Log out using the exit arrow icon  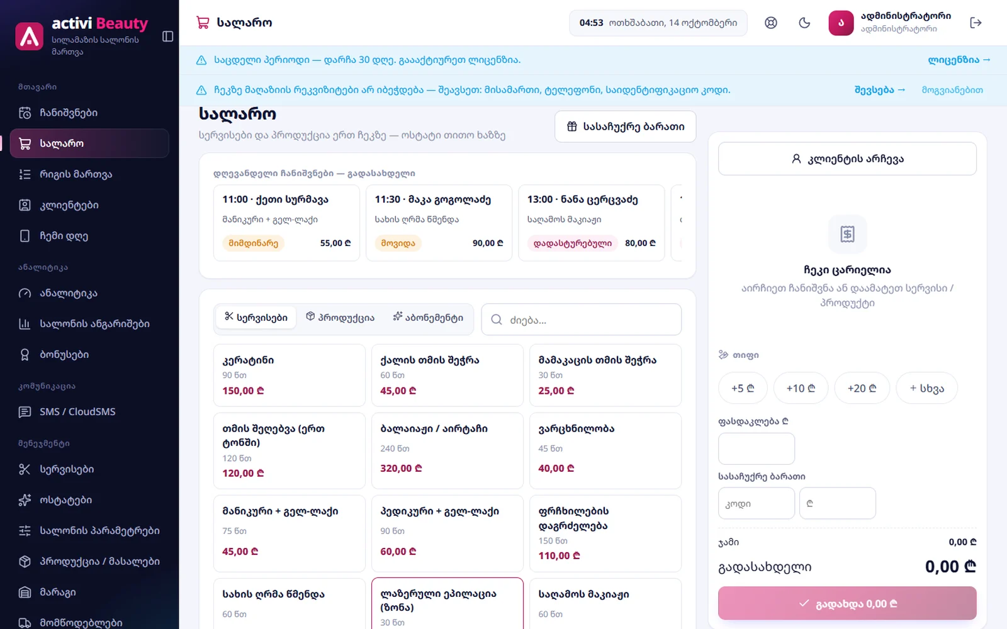tap(976, 23)
